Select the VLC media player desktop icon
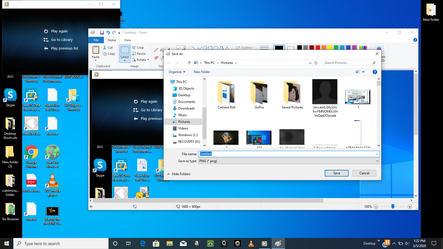443x249 pixels. click(52, 185)
